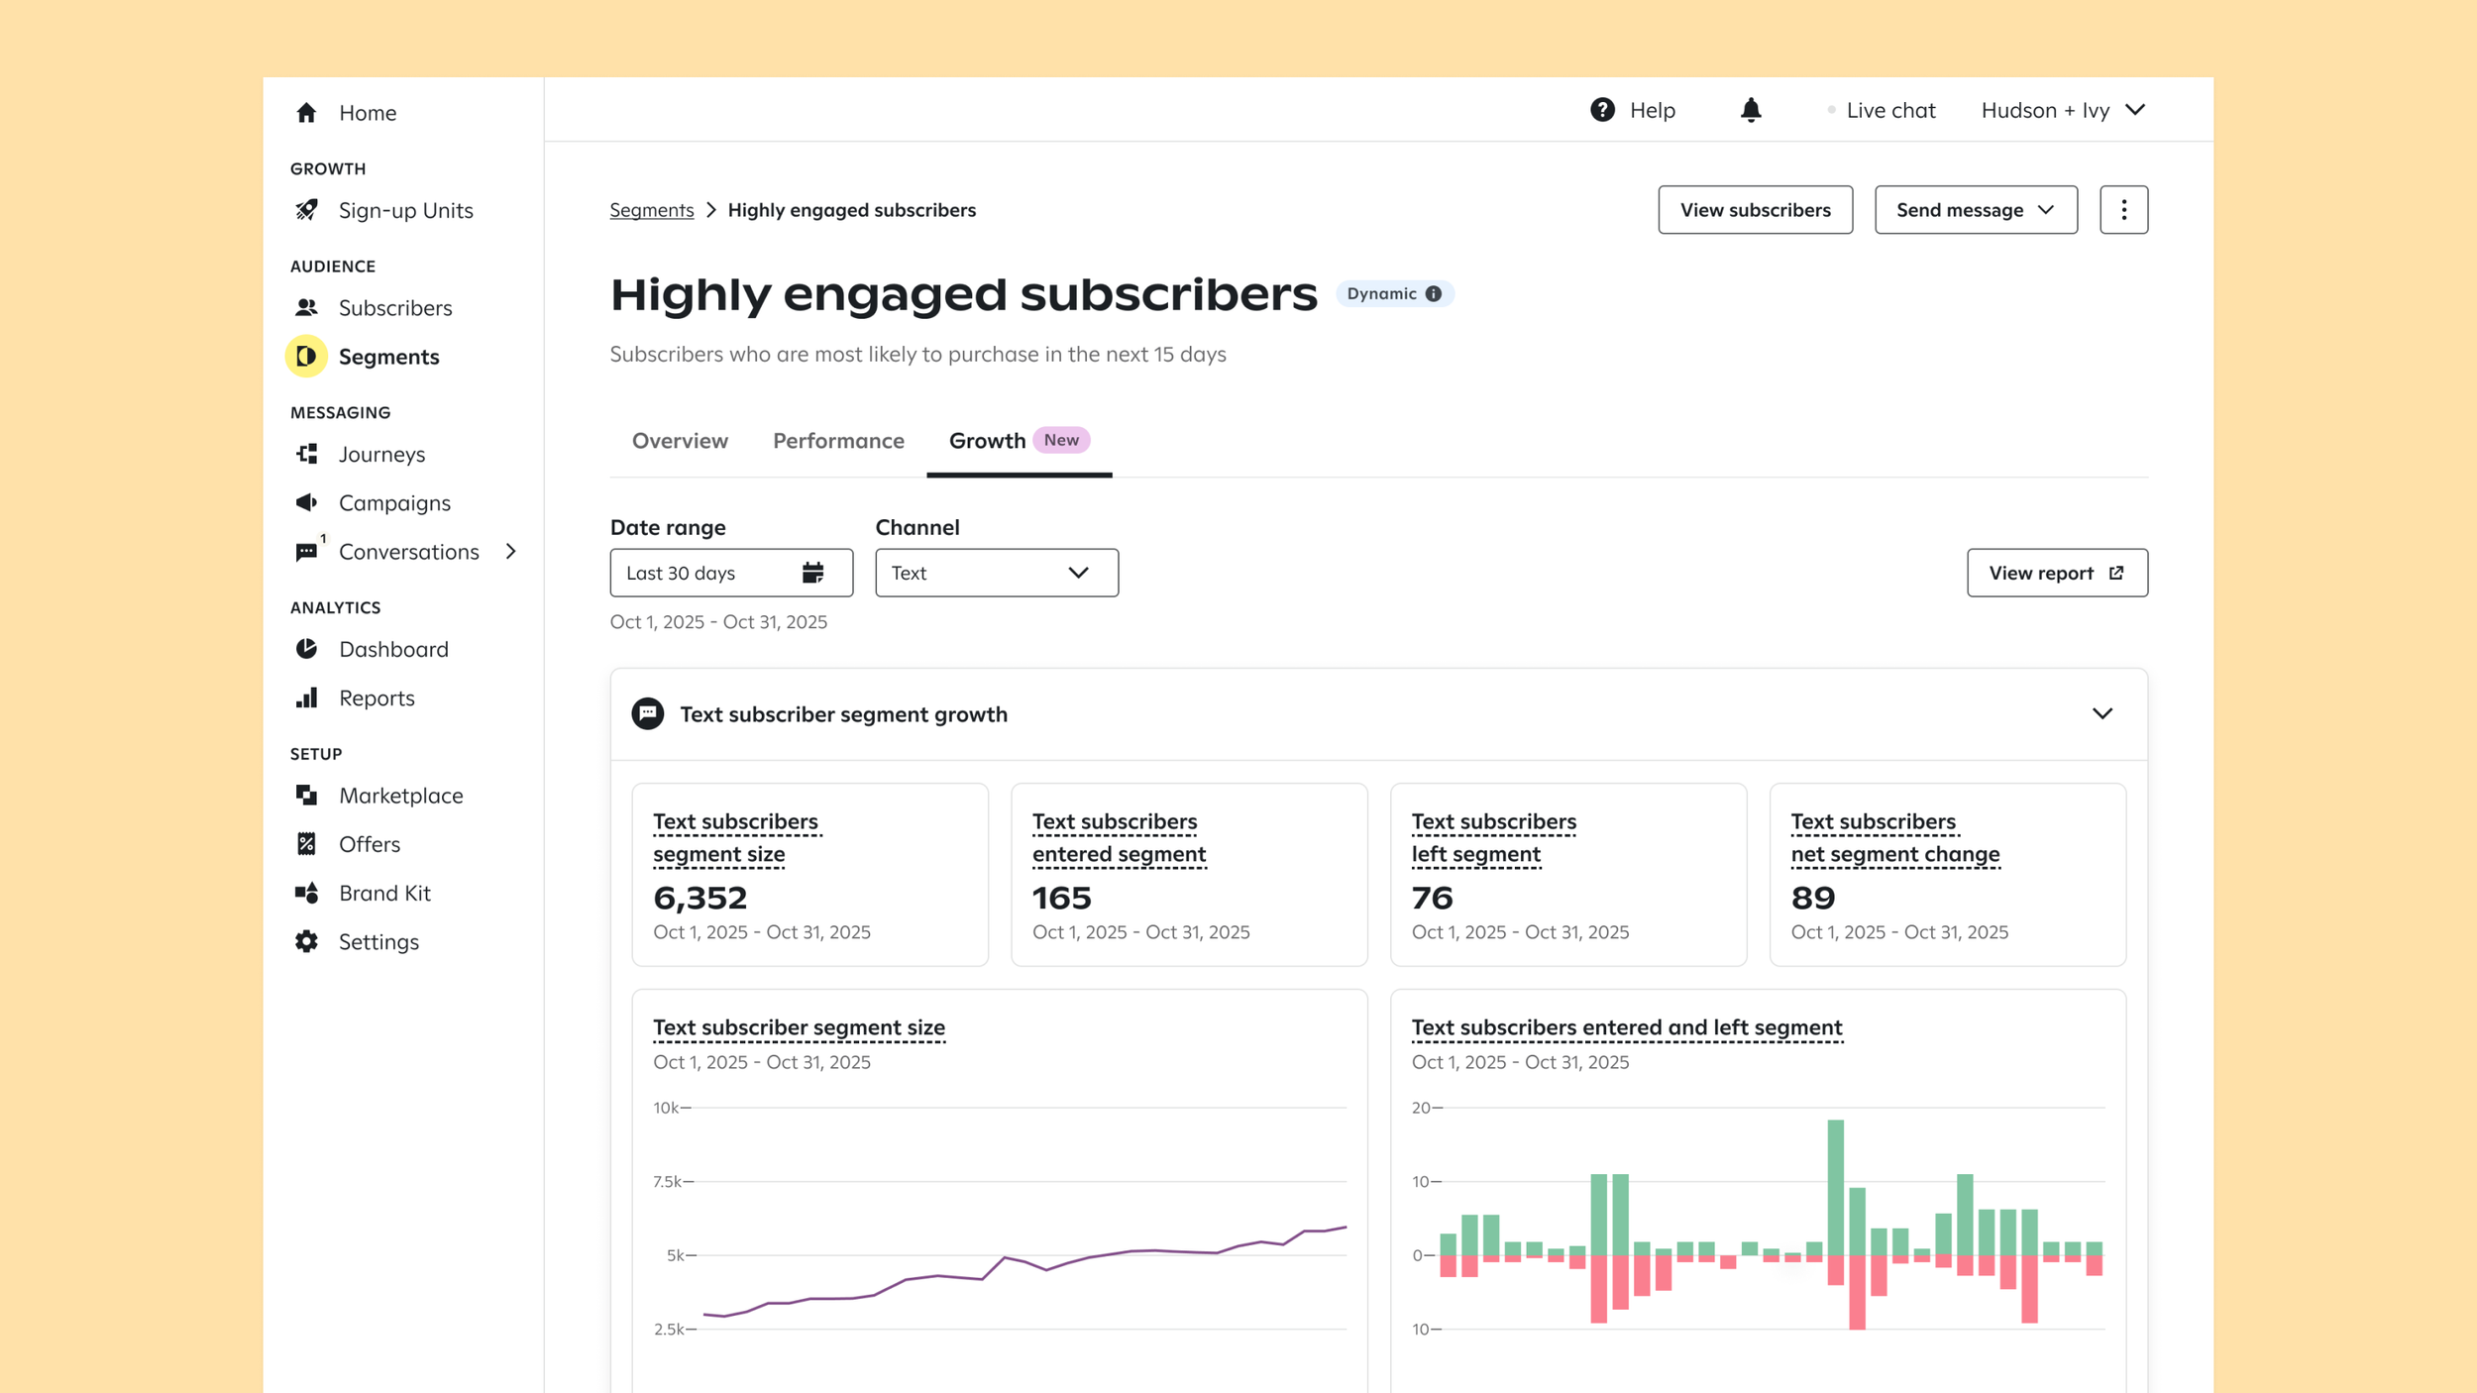Image resolution: width=2477 pixels, height=1393 pixels.
Task: Open the three-dot more options menu
Action: click(x=2123, y=210)
